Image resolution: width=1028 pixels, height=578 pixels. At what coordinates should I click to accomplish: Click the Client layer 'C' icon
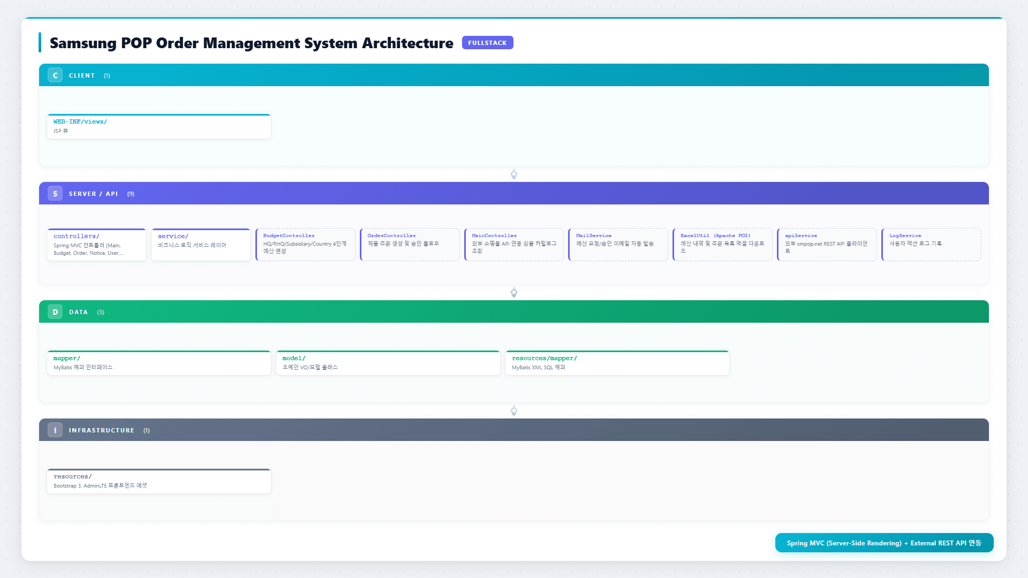click(55, 75)
